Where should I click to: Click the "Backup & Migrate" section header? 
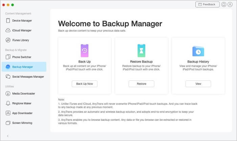pyautogui.click(x=16, y=50)
